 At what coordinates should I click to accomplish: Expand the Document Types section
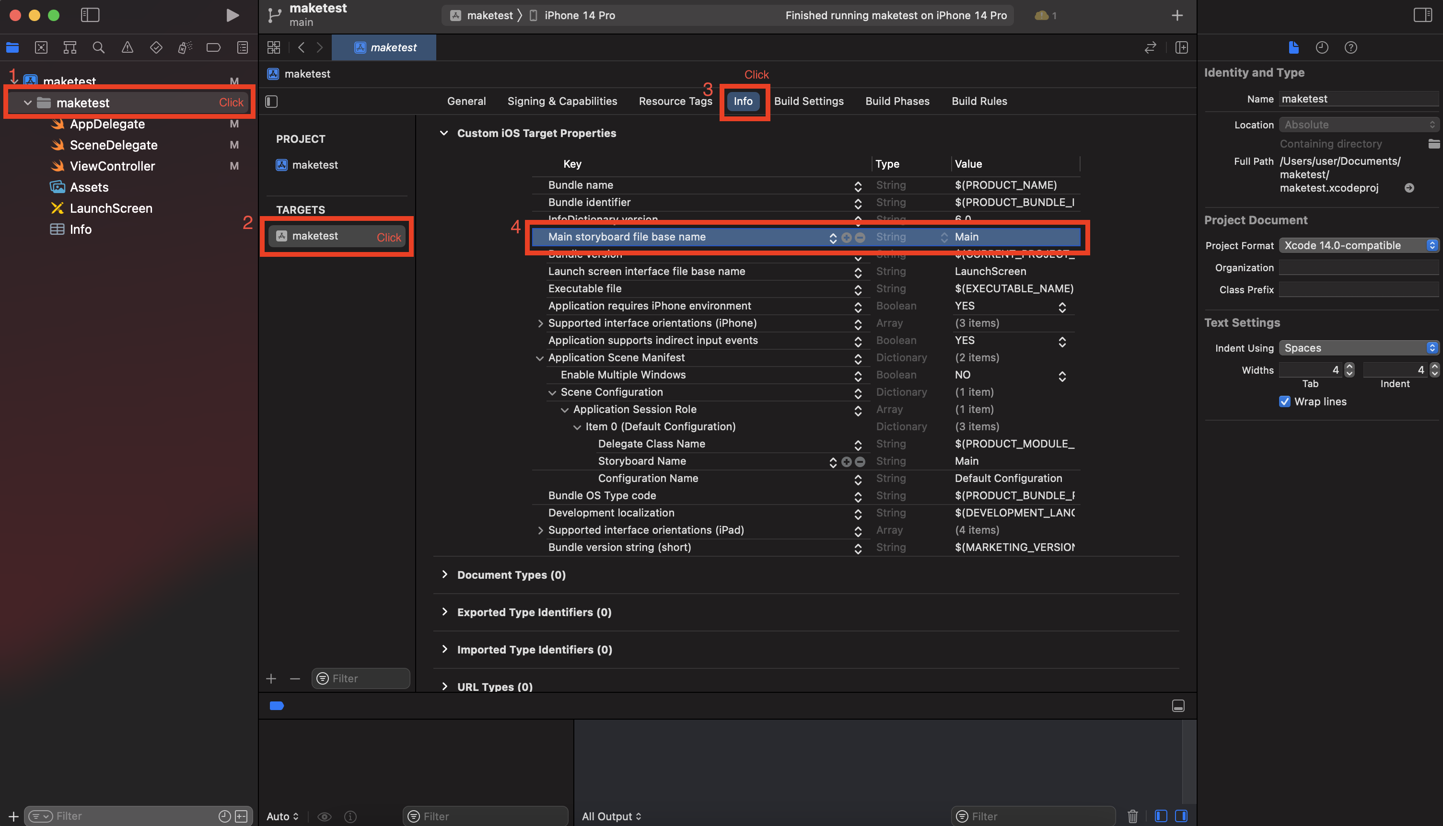tap(444, 574)
